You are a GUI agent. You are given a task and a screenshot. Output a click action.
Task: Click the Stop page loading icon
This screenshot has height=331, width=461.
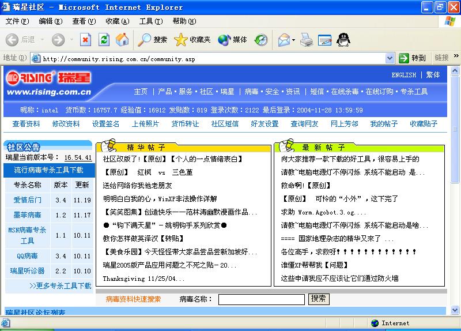coord(85,39)
